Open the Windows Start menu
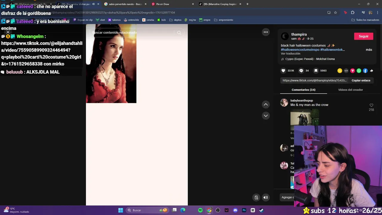This screenshot has height=215, width=382. 121,210
